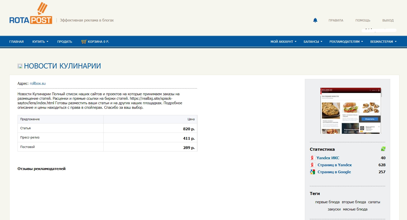Click the rollbox.su site screenshot thumbnail

tap(351, 110)
